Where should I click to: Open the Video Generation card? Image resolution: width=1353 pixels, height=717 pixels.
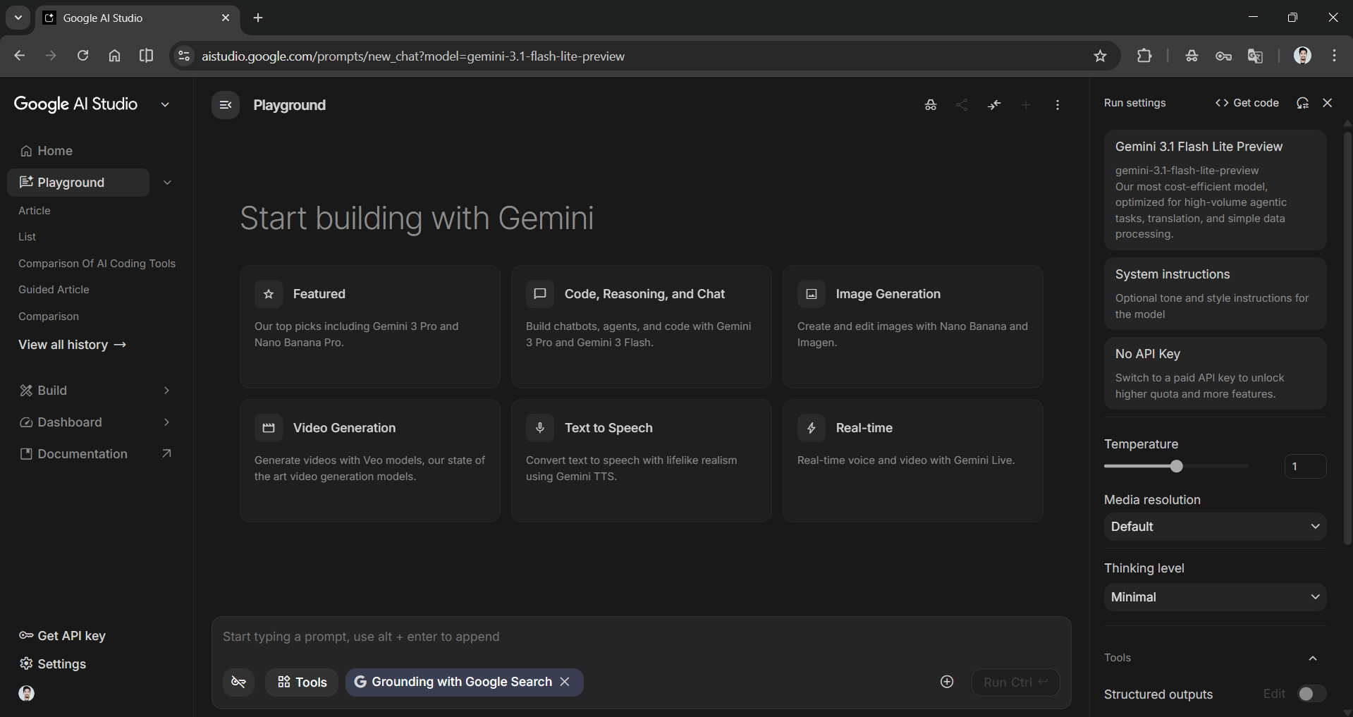370,460
